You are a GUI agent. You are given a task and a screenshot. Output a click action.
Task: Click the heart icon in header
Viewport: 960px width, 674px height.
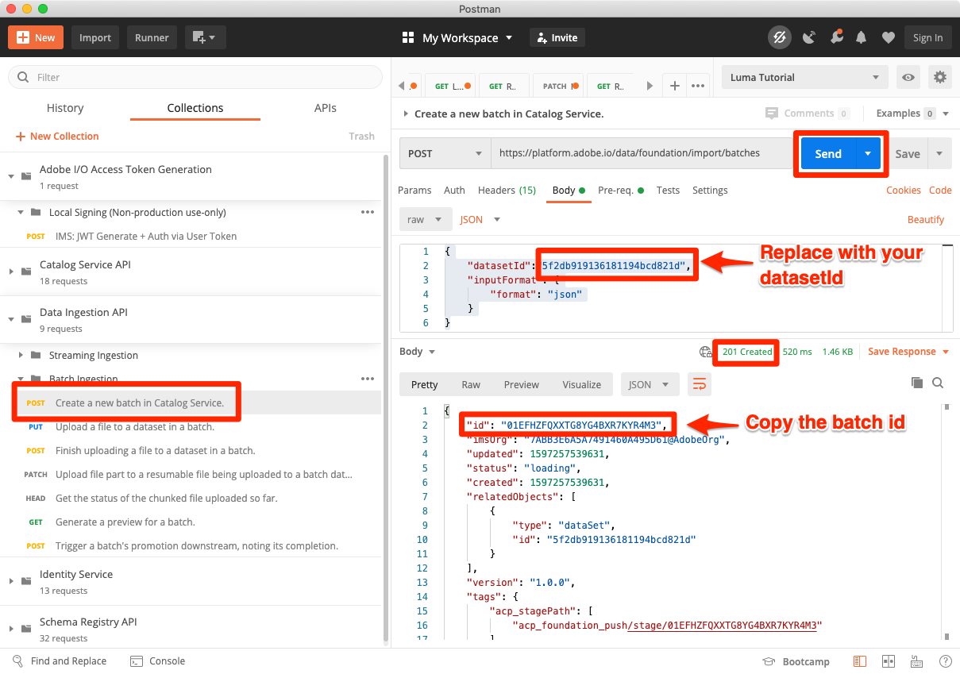[x=889, y=37]
